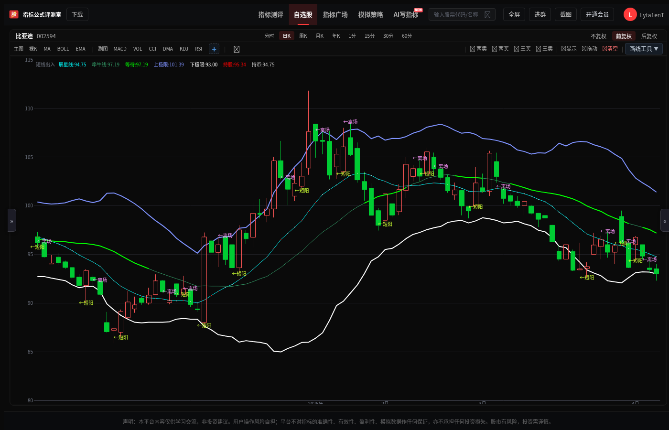
Task: Click the 进群 join group button
Action: point(540,14)
